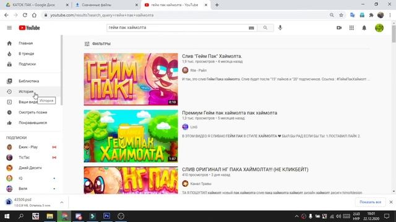Viewport: 396px width, 222px height.
Task: Open the ФИЛЬТРЫ filter options
Action: click(x=98, y=44)
